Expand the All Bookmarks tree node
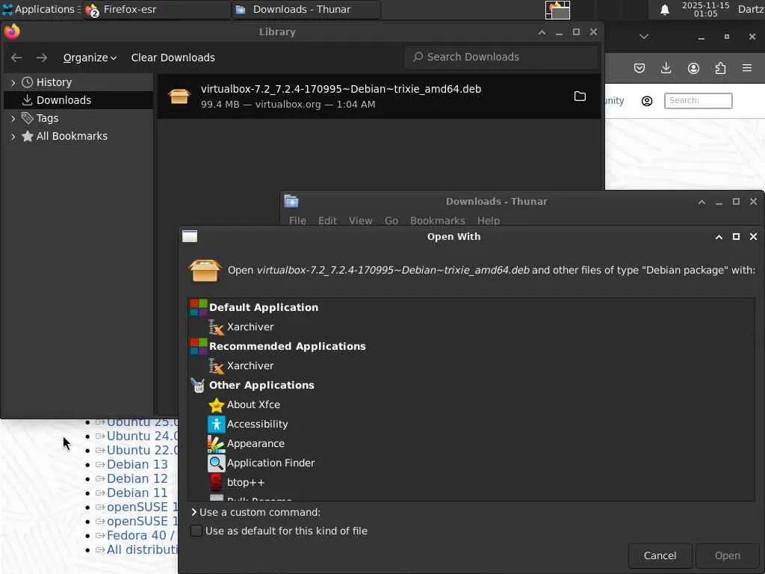The height and width of the screenshot is (574, 765). pyautogui.click(x=13, y=136)
